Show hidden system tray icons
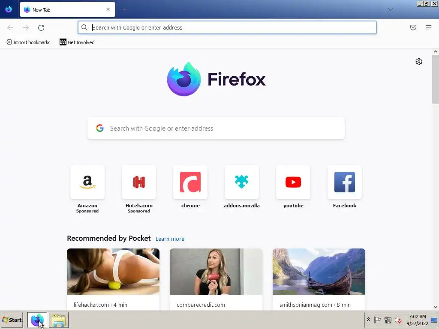Screen dimensions: 439x329 [368, 320]
